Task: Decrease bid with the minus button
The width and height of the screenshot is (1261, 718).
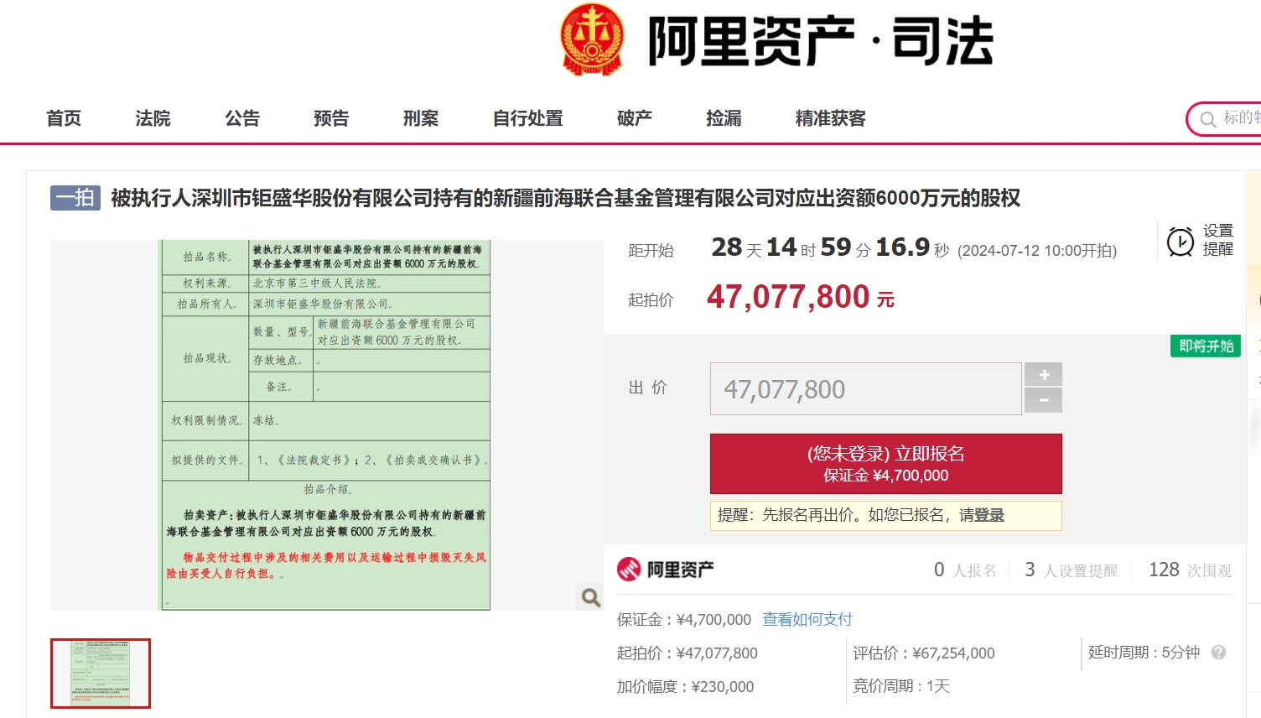Action: click(1044, 401)
